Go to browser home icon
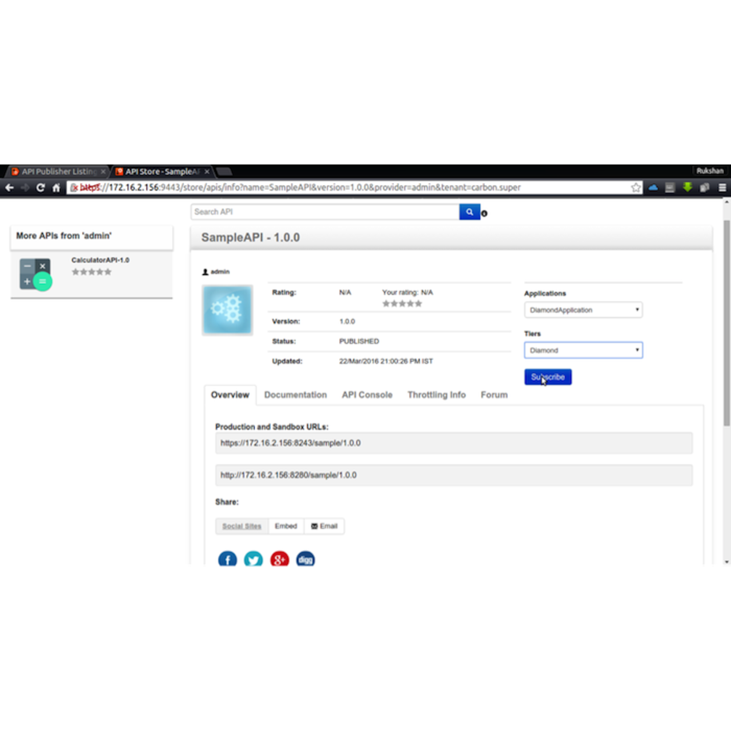Viewport: 731px width, 731px height. click(x=56, y=187)
